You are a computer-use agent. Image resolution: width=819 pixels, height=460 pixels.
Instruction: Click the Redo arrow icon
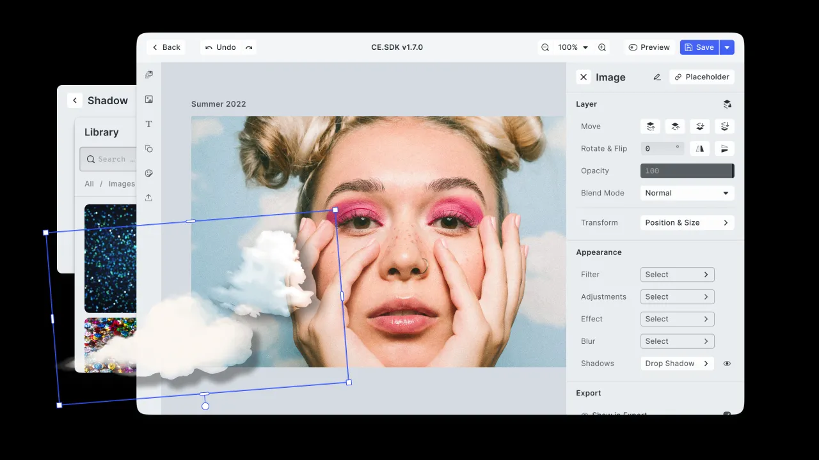pyautogui.click(x=249, y=47)
